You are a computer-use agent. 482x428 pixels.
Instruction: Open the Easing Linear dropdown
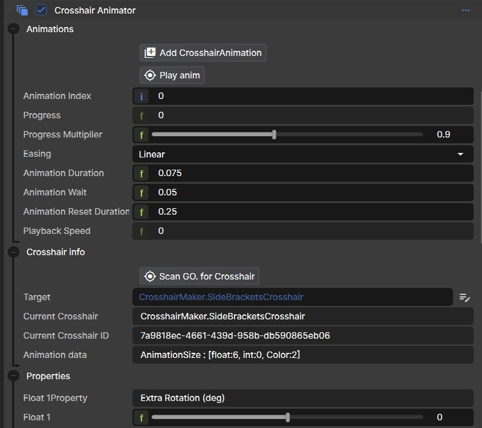303,154
